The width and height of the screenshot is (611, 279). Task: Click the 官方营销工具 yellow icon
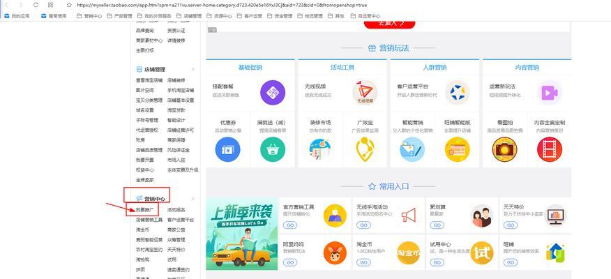[335, 216]
